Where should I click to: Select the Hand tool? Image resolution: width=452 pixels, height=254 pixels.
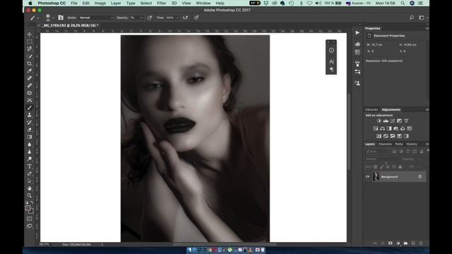point(30,188)
